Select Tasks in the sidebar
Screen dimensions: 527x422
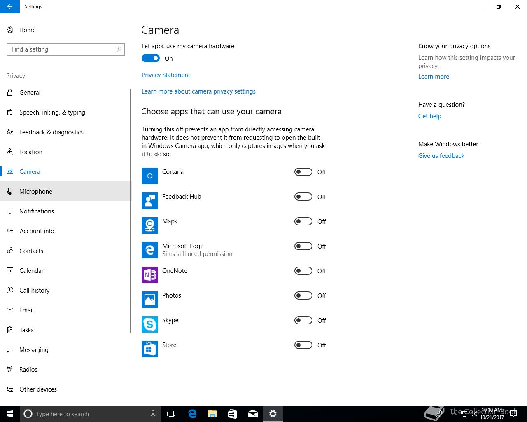[65, 330]
